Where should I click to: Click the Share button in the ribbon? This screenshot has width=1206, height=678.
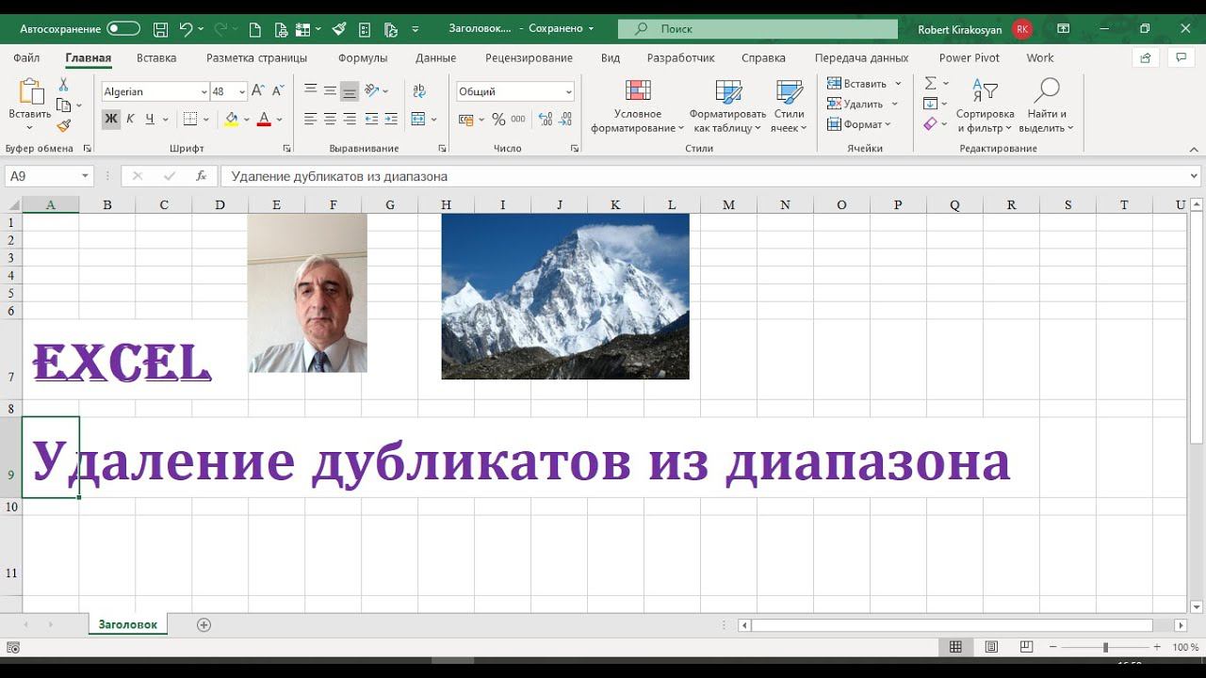coord(1146,57)
